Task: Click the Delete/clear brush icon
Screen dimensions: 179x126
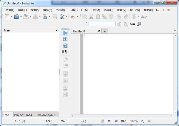Action: point(104,17)
